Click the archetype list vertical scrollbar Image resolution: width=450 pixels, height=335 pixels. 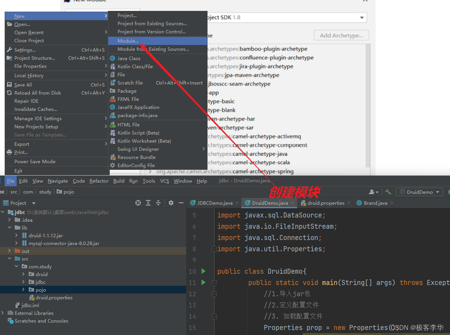click(x=368, y=106)
